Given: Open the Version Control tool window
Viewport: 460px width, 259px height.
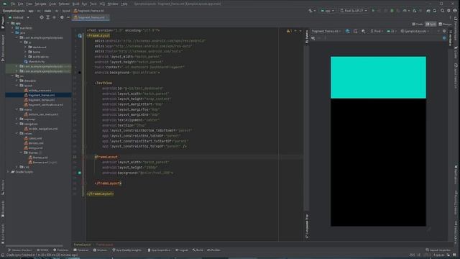Looking at the screenshot, I should point(19,250).
